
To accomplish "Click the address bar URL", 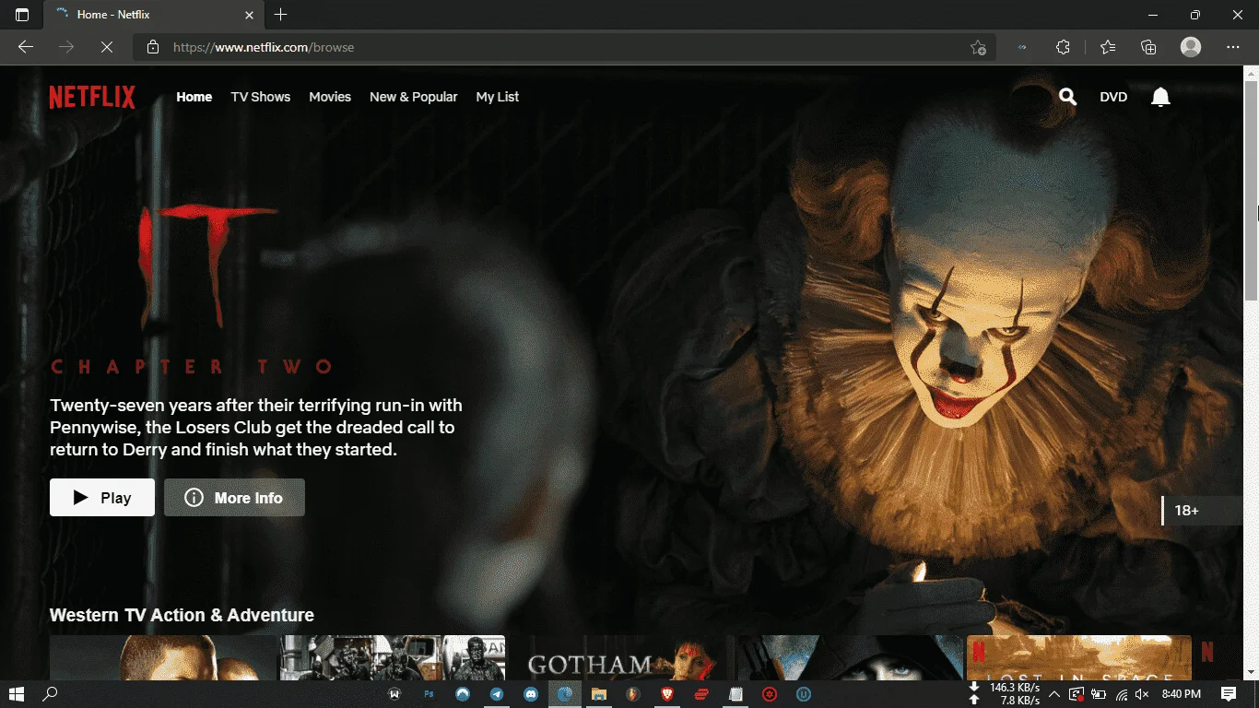I will 264,47.
